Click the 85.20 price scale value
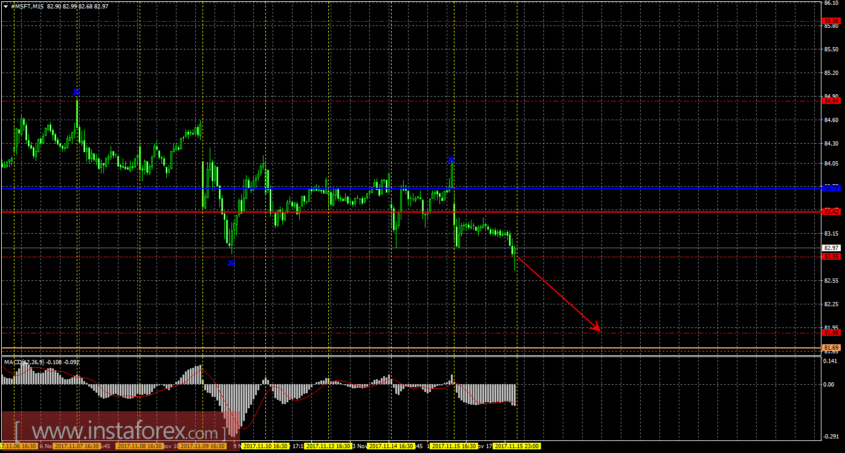The width and height of the screenshot is (845, 453). (x=831, y=73)
